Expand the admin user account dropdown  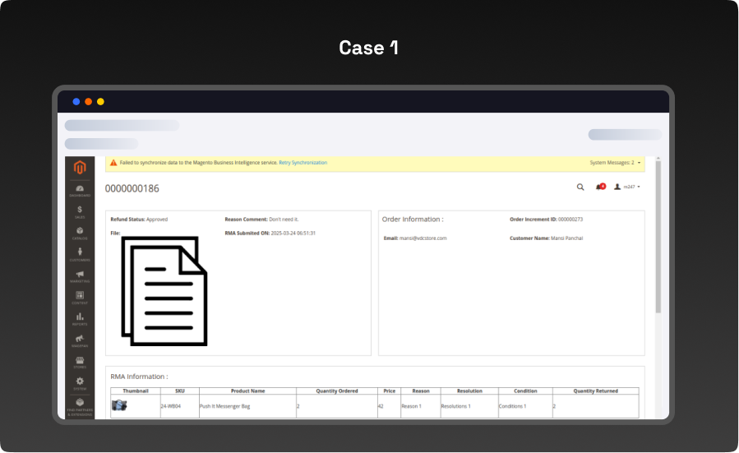pyautogui.click(x=627, y=187)
